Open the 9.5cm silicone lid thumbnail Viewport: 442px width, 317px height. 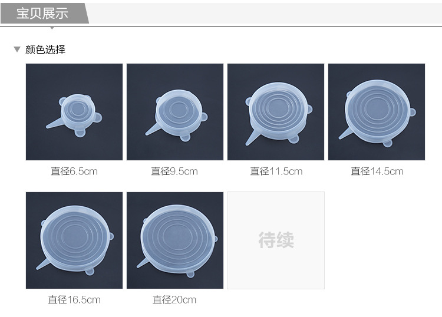175,112
